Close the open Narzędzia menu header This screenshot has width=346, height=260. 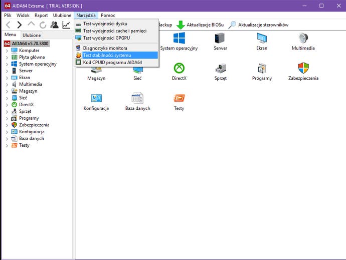point(86,15)
